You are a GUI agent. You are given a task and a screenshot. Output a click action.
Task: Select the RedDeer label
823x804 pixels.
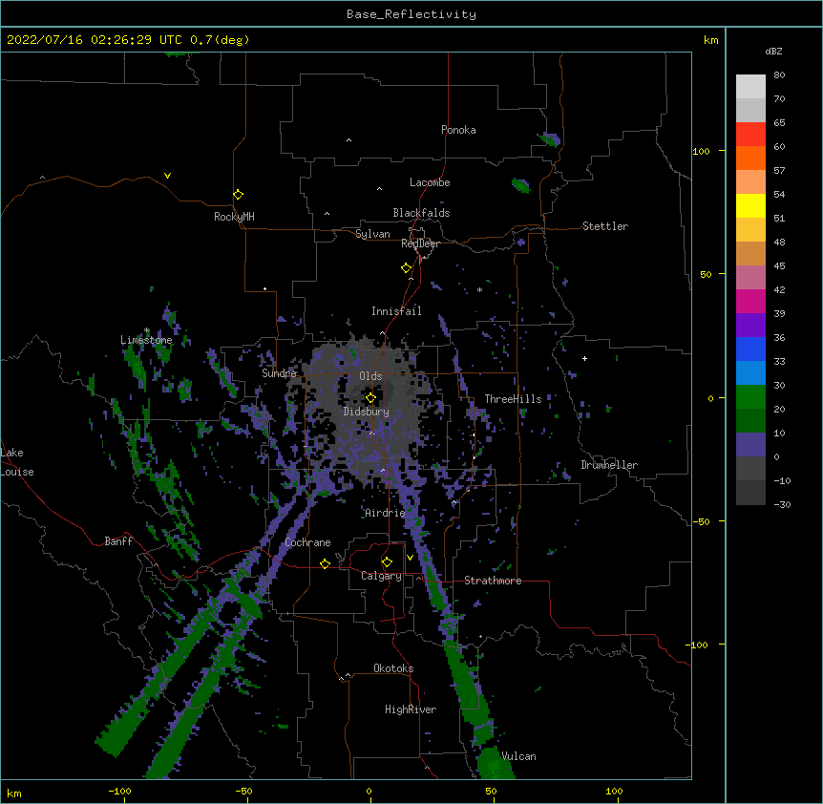pos(420,243)
